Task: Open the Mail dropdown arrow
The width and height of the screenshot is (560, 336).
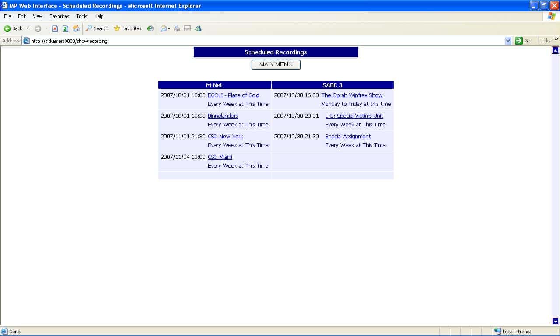Action: 169,28
